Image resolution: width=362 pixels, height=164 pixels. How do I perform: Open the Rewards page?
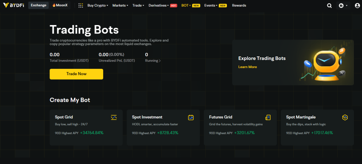[239, 5]
